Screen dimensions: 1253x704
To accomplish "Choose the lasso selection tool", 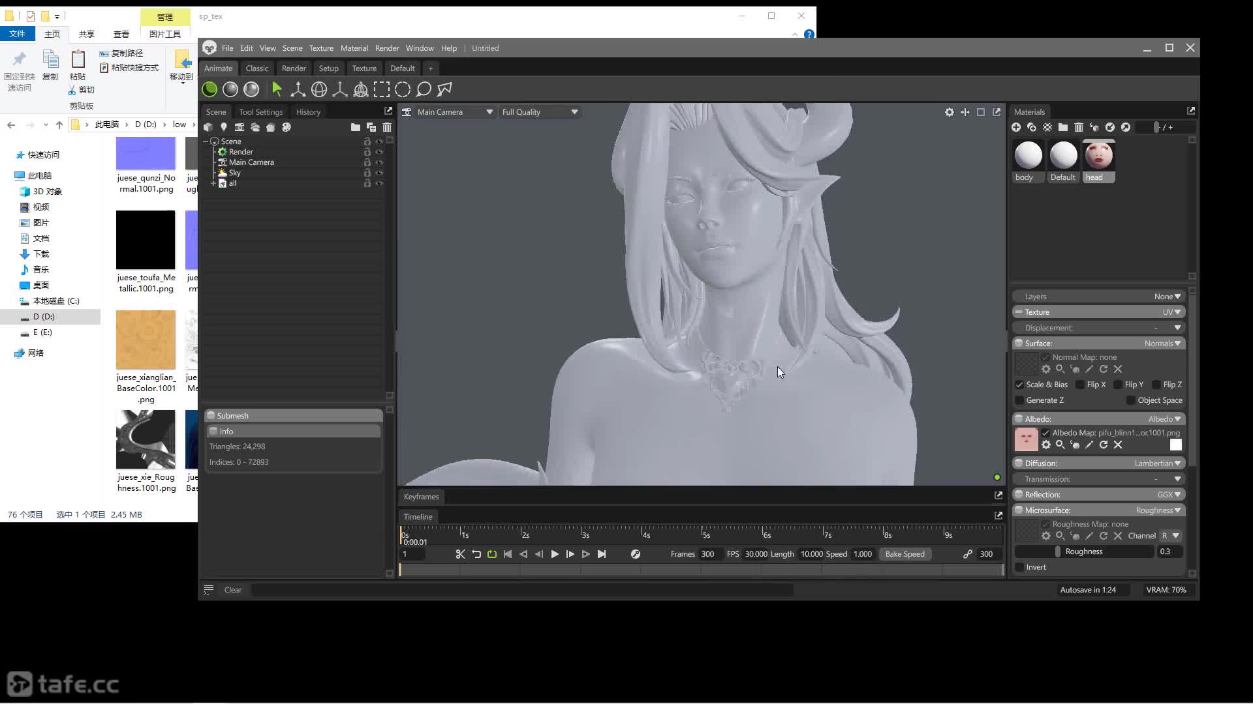I will [424, 89].
